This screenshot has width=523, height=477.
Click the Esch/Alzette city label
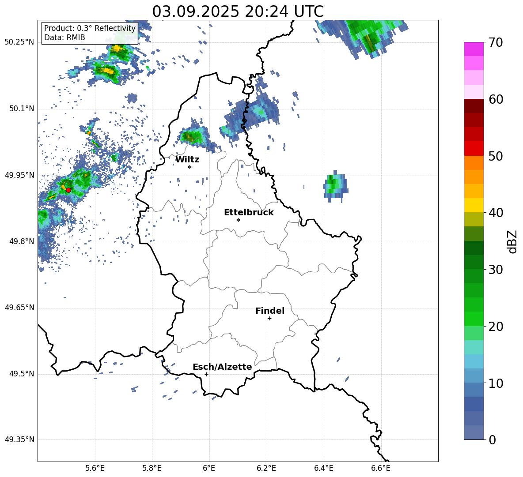pos(222,367)
